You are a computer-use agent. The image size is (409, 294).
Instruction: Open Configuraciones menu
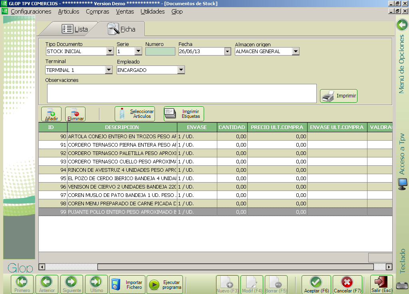31,12
